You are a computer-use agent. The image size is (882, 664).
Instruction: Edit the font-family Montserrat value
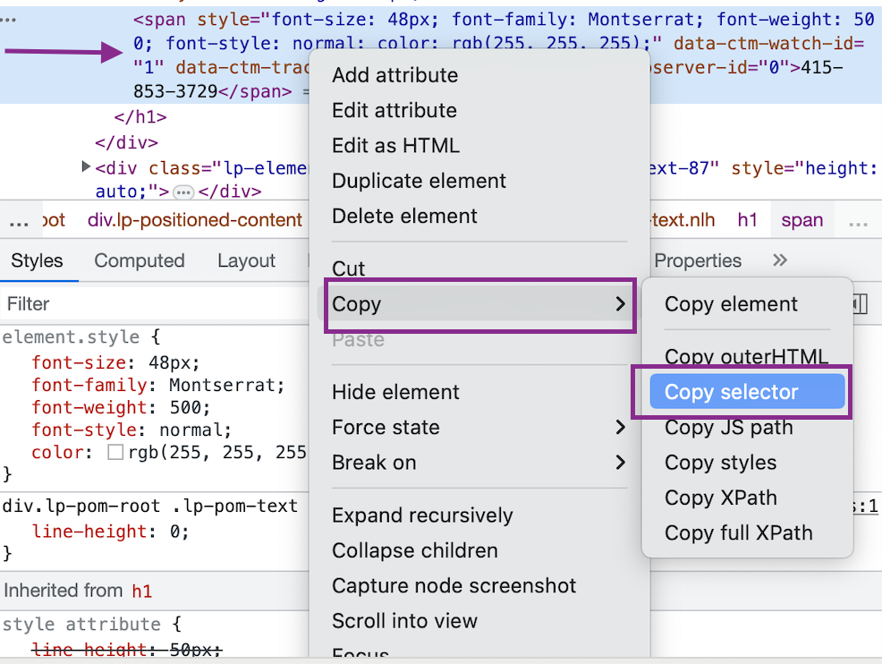pos(223,386)
